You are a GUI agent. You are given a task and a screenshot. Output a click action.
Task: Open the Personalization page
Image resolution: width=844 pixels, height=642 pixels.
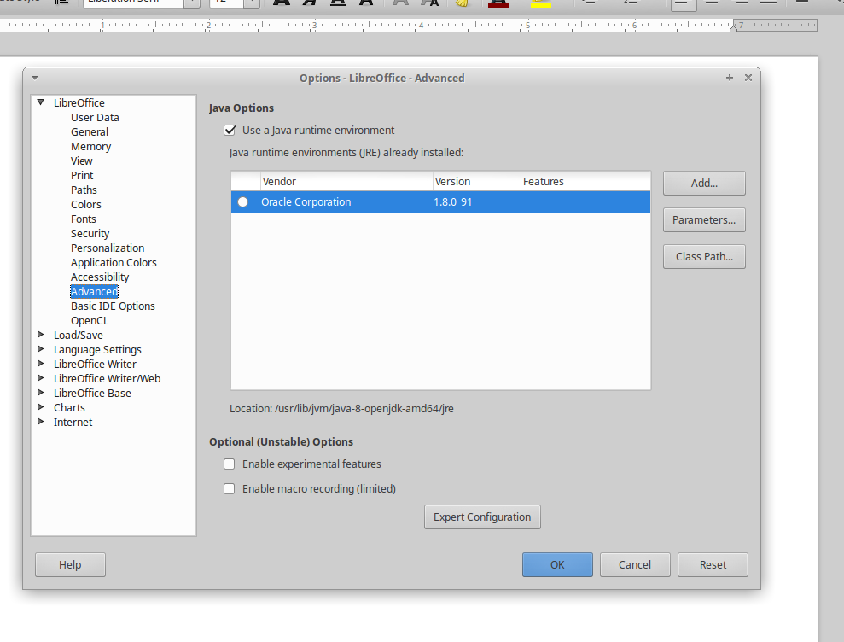click(x=108, y=248)
